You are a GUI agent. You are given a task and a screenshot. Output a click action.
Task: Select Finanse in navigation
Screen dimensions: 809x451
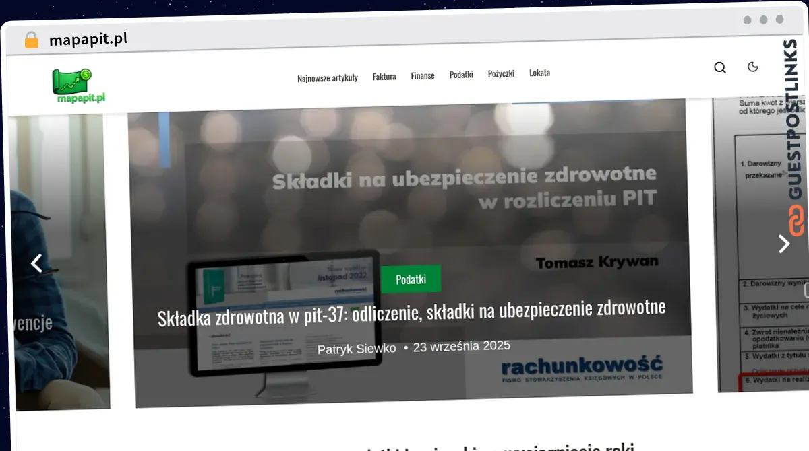pos(423,76)
